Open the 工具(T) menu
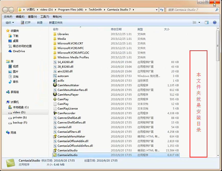This screenshot has height=171, width=222. coord(45,17)
